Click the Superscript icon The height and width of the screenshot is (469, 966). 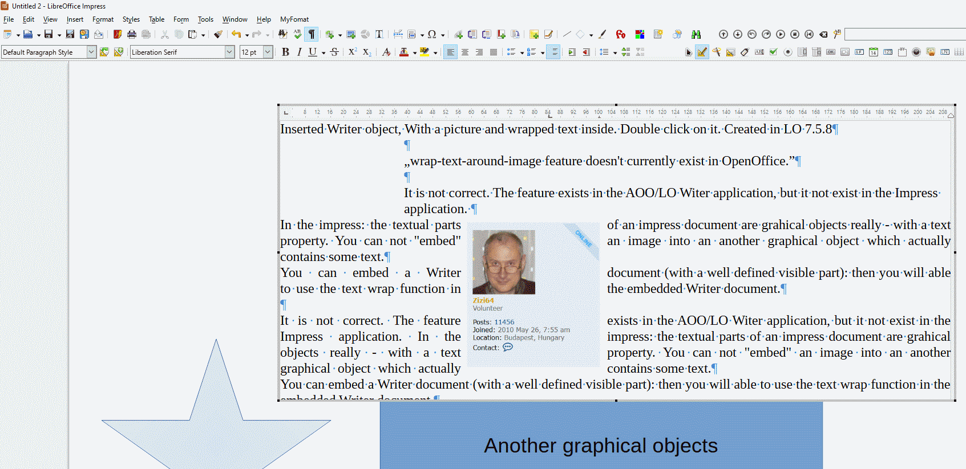coord(353,52)
